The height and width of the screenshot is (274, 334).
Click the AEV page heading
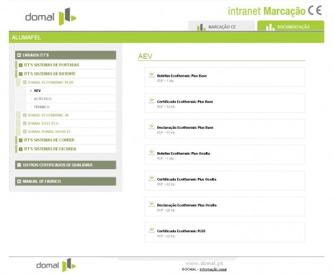[145, 56]
